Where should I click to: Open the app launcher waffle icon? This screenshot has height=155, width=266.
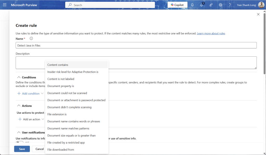4,5
